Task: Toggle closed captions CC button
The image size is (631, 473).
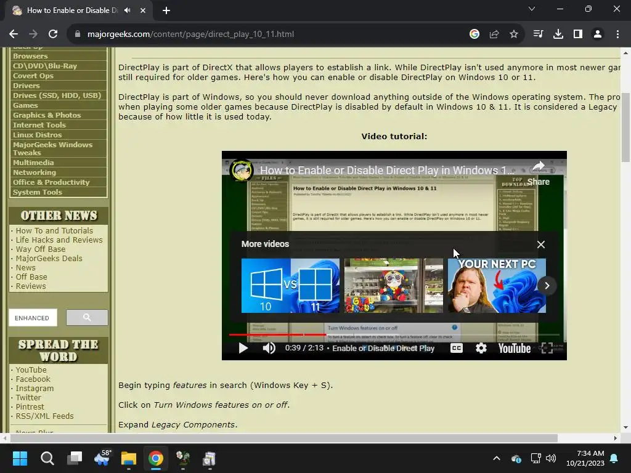Action: (x=457, y=348)
